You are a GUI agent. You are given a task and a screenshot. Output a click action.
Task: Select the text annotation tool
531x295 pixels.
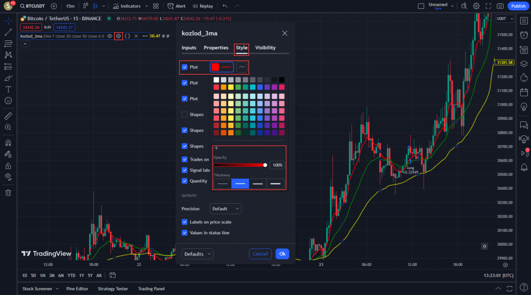click(8, 89)
